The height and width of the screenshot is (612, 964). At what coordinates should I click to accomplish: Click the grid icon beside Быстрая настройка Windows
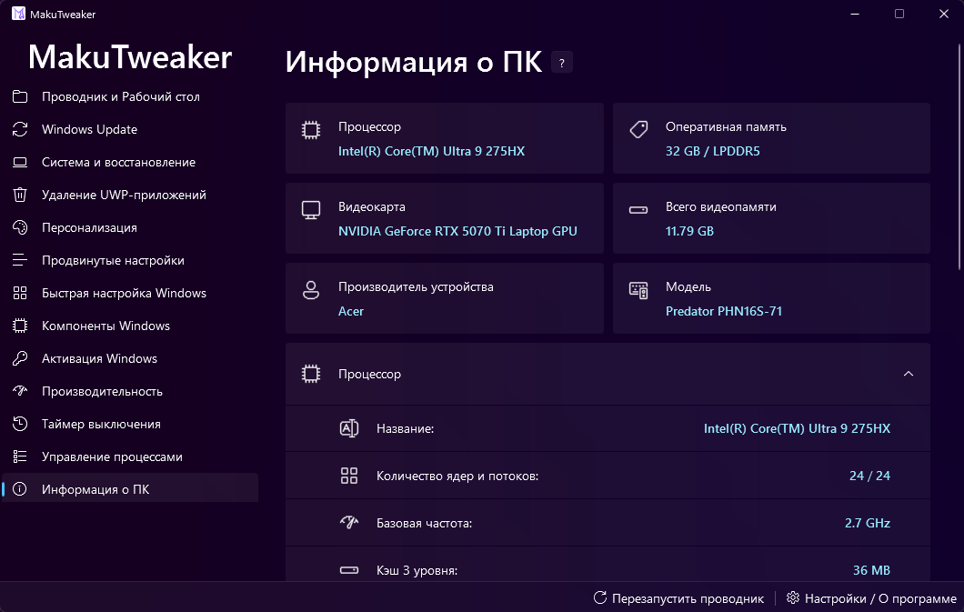point(18,293)
